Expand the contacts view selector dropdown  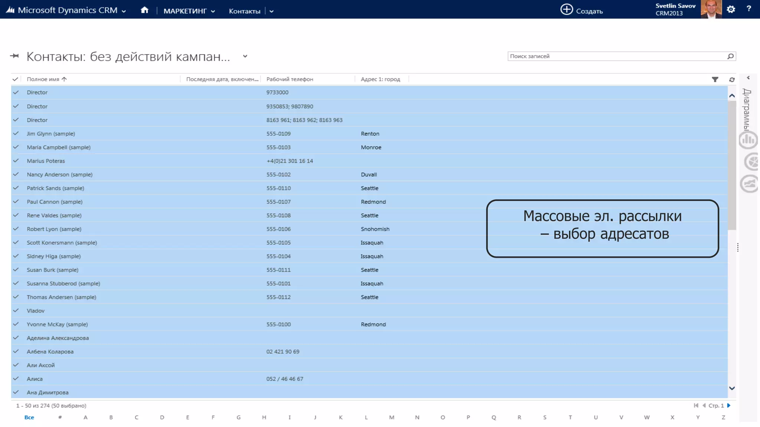(245, 56)
